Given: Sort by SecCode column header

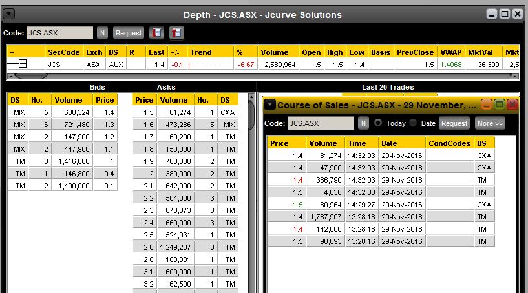Looking at the screenshot, I should pyautogui.click(x=63, y=52).
